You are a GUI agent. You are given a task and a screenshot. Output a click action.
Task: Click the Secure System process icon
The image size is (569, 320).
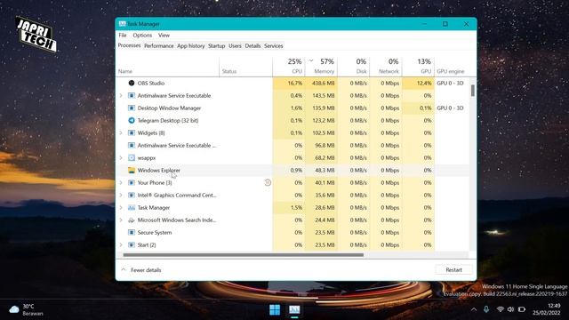coord(132,233)
